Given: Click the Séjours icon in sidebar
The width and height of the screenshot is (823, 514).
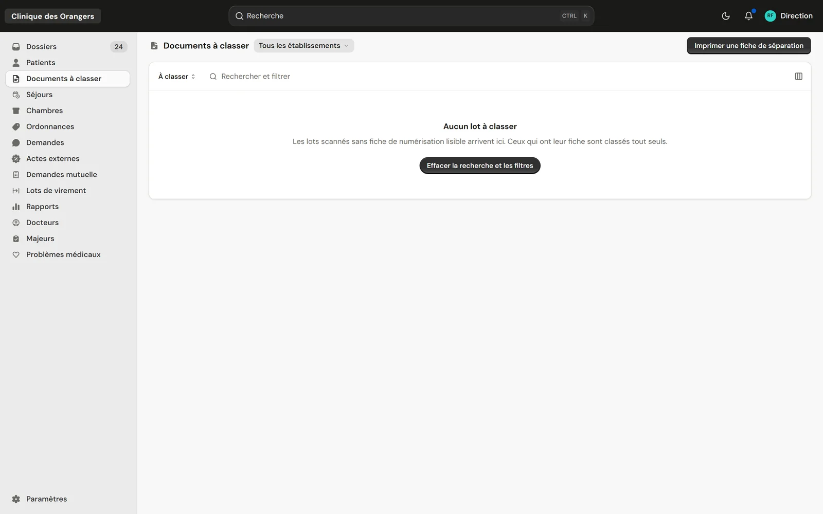Looking at the screenshot, I should pyautogui.click(x=16, y=95).
